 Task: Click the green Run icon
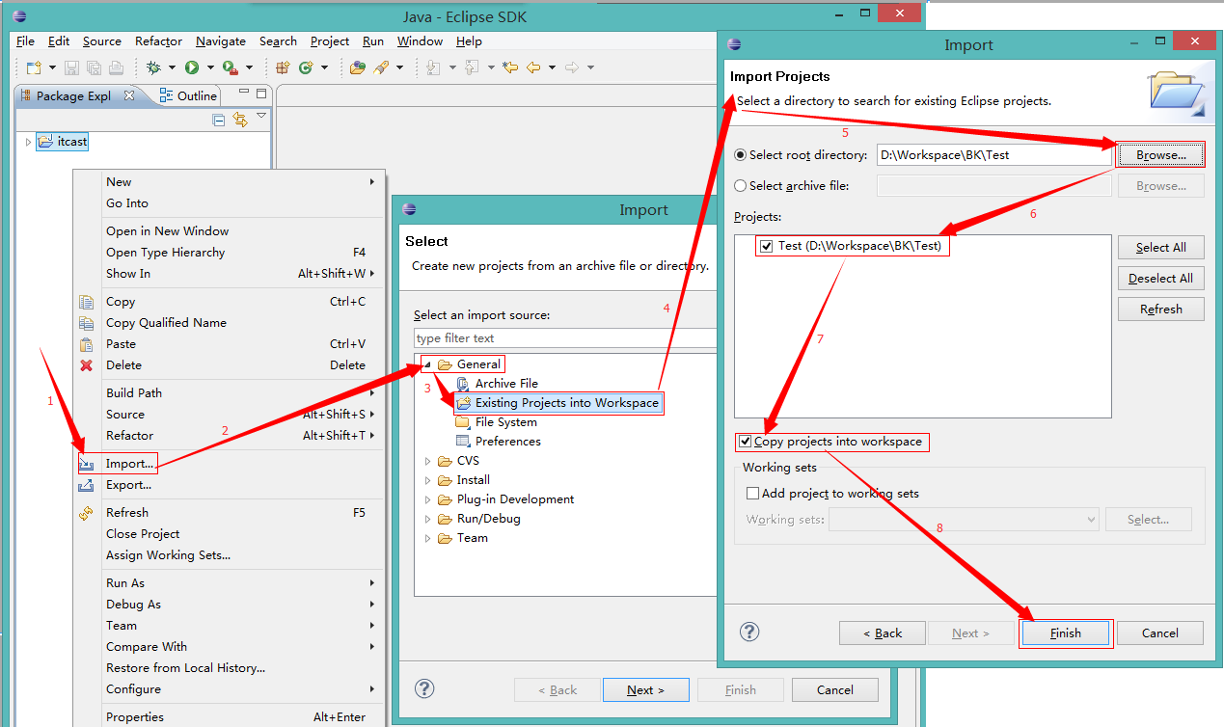point(192,67)
